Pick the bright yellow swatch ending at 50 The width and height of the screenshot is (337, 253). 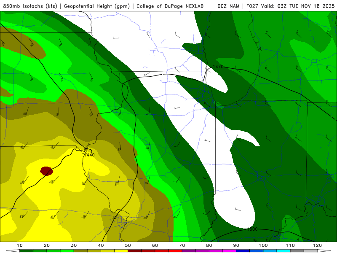[x=121, y=251]
